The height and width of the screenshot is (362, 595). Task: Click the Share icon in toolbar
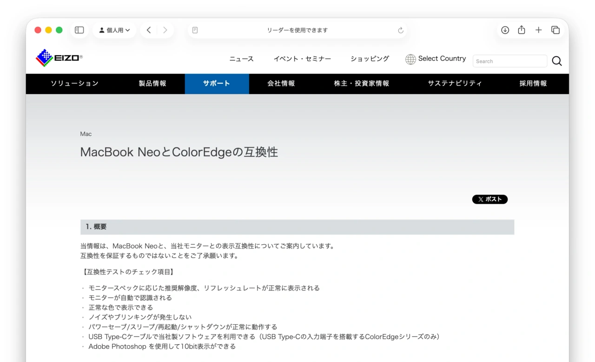click(522, 30)
